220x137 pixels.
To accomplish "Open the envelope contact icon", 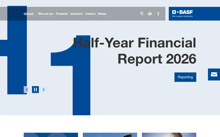I will pos(214,74).
